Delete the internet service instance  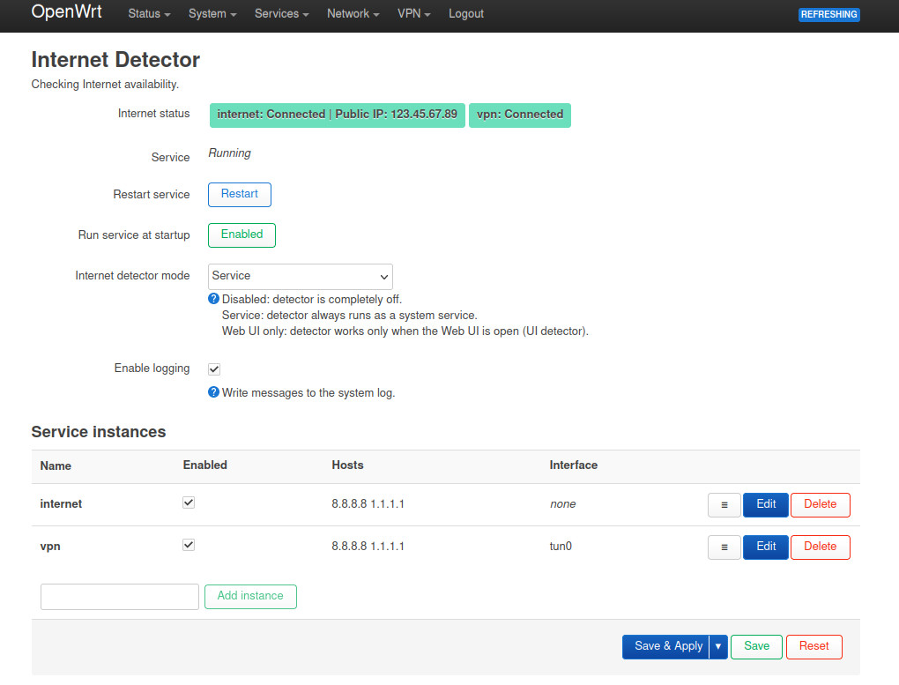pyautogui.click(x=820, y=504)
